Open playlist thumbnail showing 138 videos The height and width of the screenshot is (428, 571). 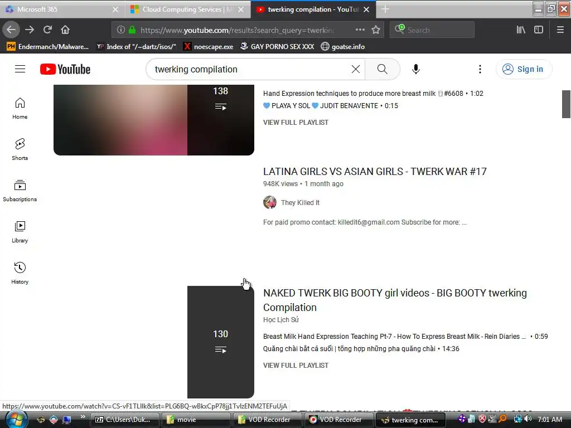[x=154, y=120]
